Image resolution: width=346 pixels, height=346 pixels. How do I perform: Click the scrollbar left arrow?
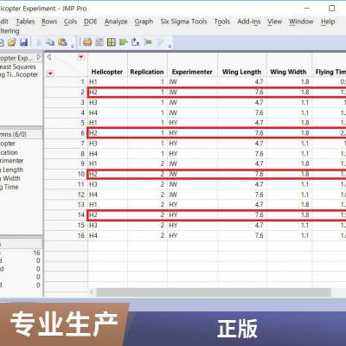coord(92,292)
